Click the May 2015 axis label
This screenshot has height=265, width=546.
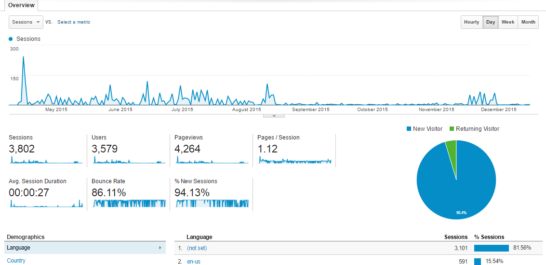(x=57, y=110)
